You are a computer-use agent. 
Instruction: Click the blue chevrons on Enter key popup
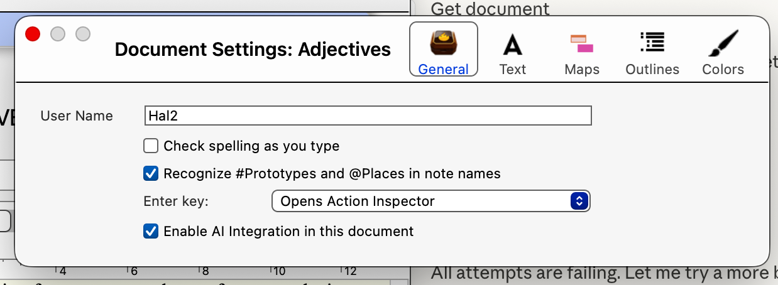(578, 202)
